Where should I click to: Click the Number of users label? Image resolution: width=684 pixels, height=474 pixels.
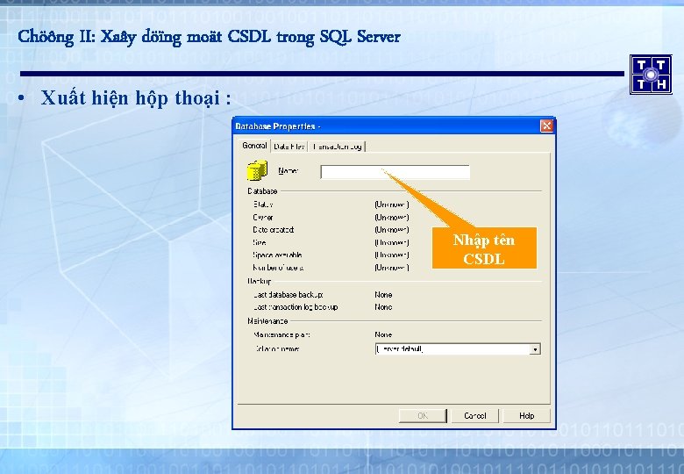click(x=278, y=268)
